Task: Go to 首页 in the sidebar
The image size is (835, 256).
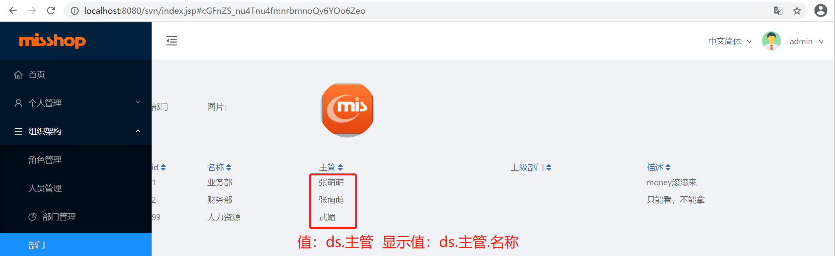Action: (76, 74)
